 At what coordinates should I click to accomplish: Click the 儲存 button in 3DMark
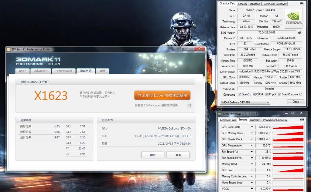coord(178,155)
